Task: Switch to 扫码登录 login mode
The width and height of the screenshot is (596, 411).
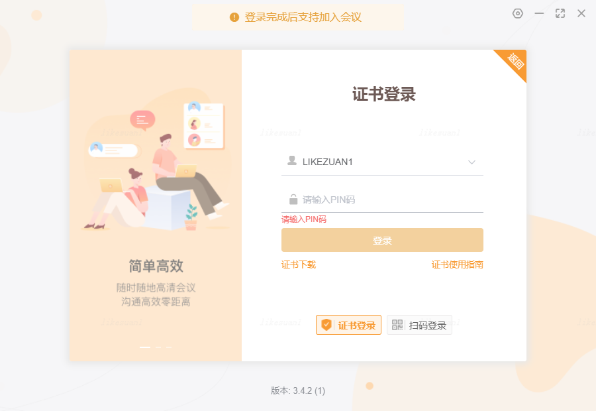Action: click(x=419, y=325)
